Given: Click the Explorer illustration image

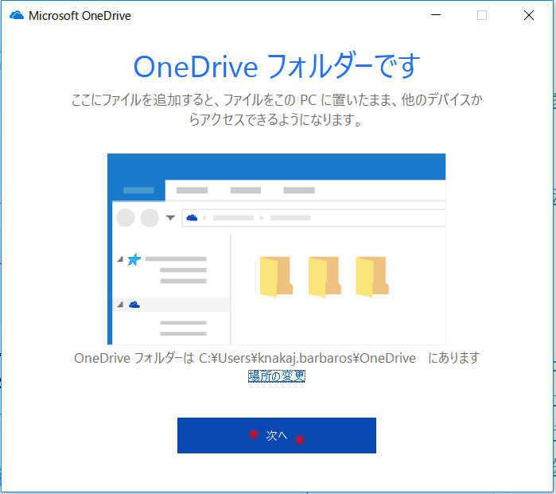Looking at the screenshot, I should [277, 249].
